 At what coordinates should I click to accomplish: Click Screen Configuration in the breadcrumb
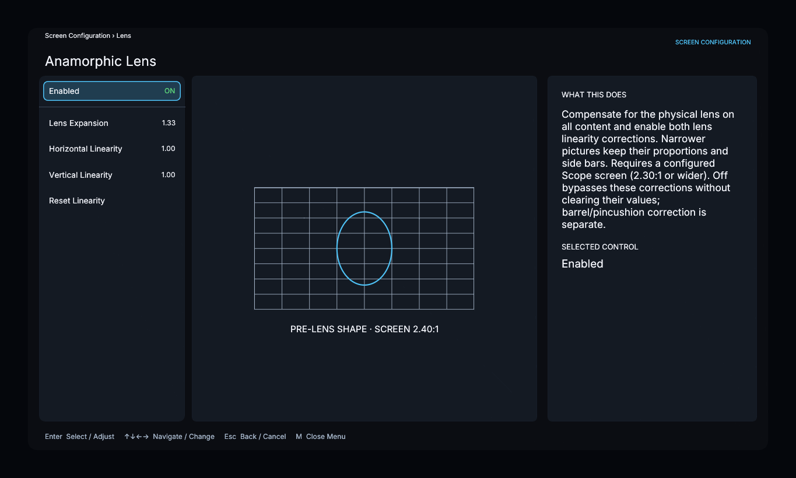tap(78, 36)
